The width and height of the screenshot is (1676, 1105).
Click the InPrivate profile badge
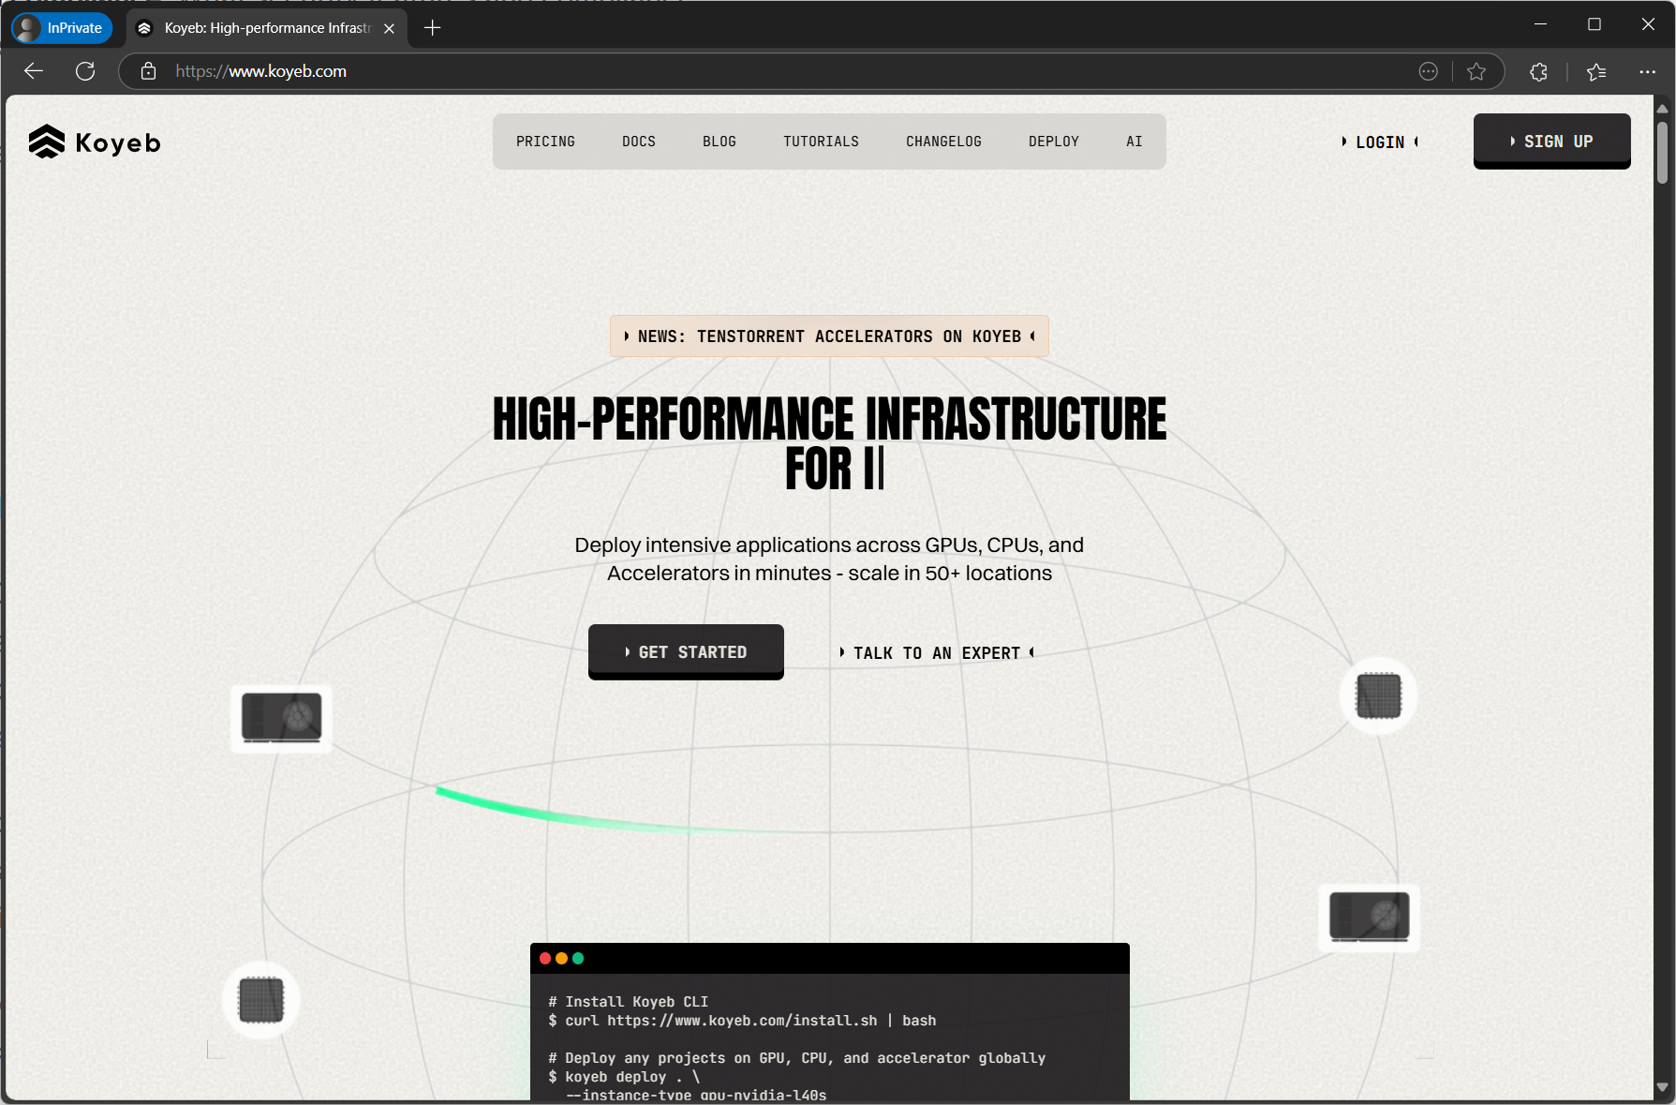click(x=62, y=28)
